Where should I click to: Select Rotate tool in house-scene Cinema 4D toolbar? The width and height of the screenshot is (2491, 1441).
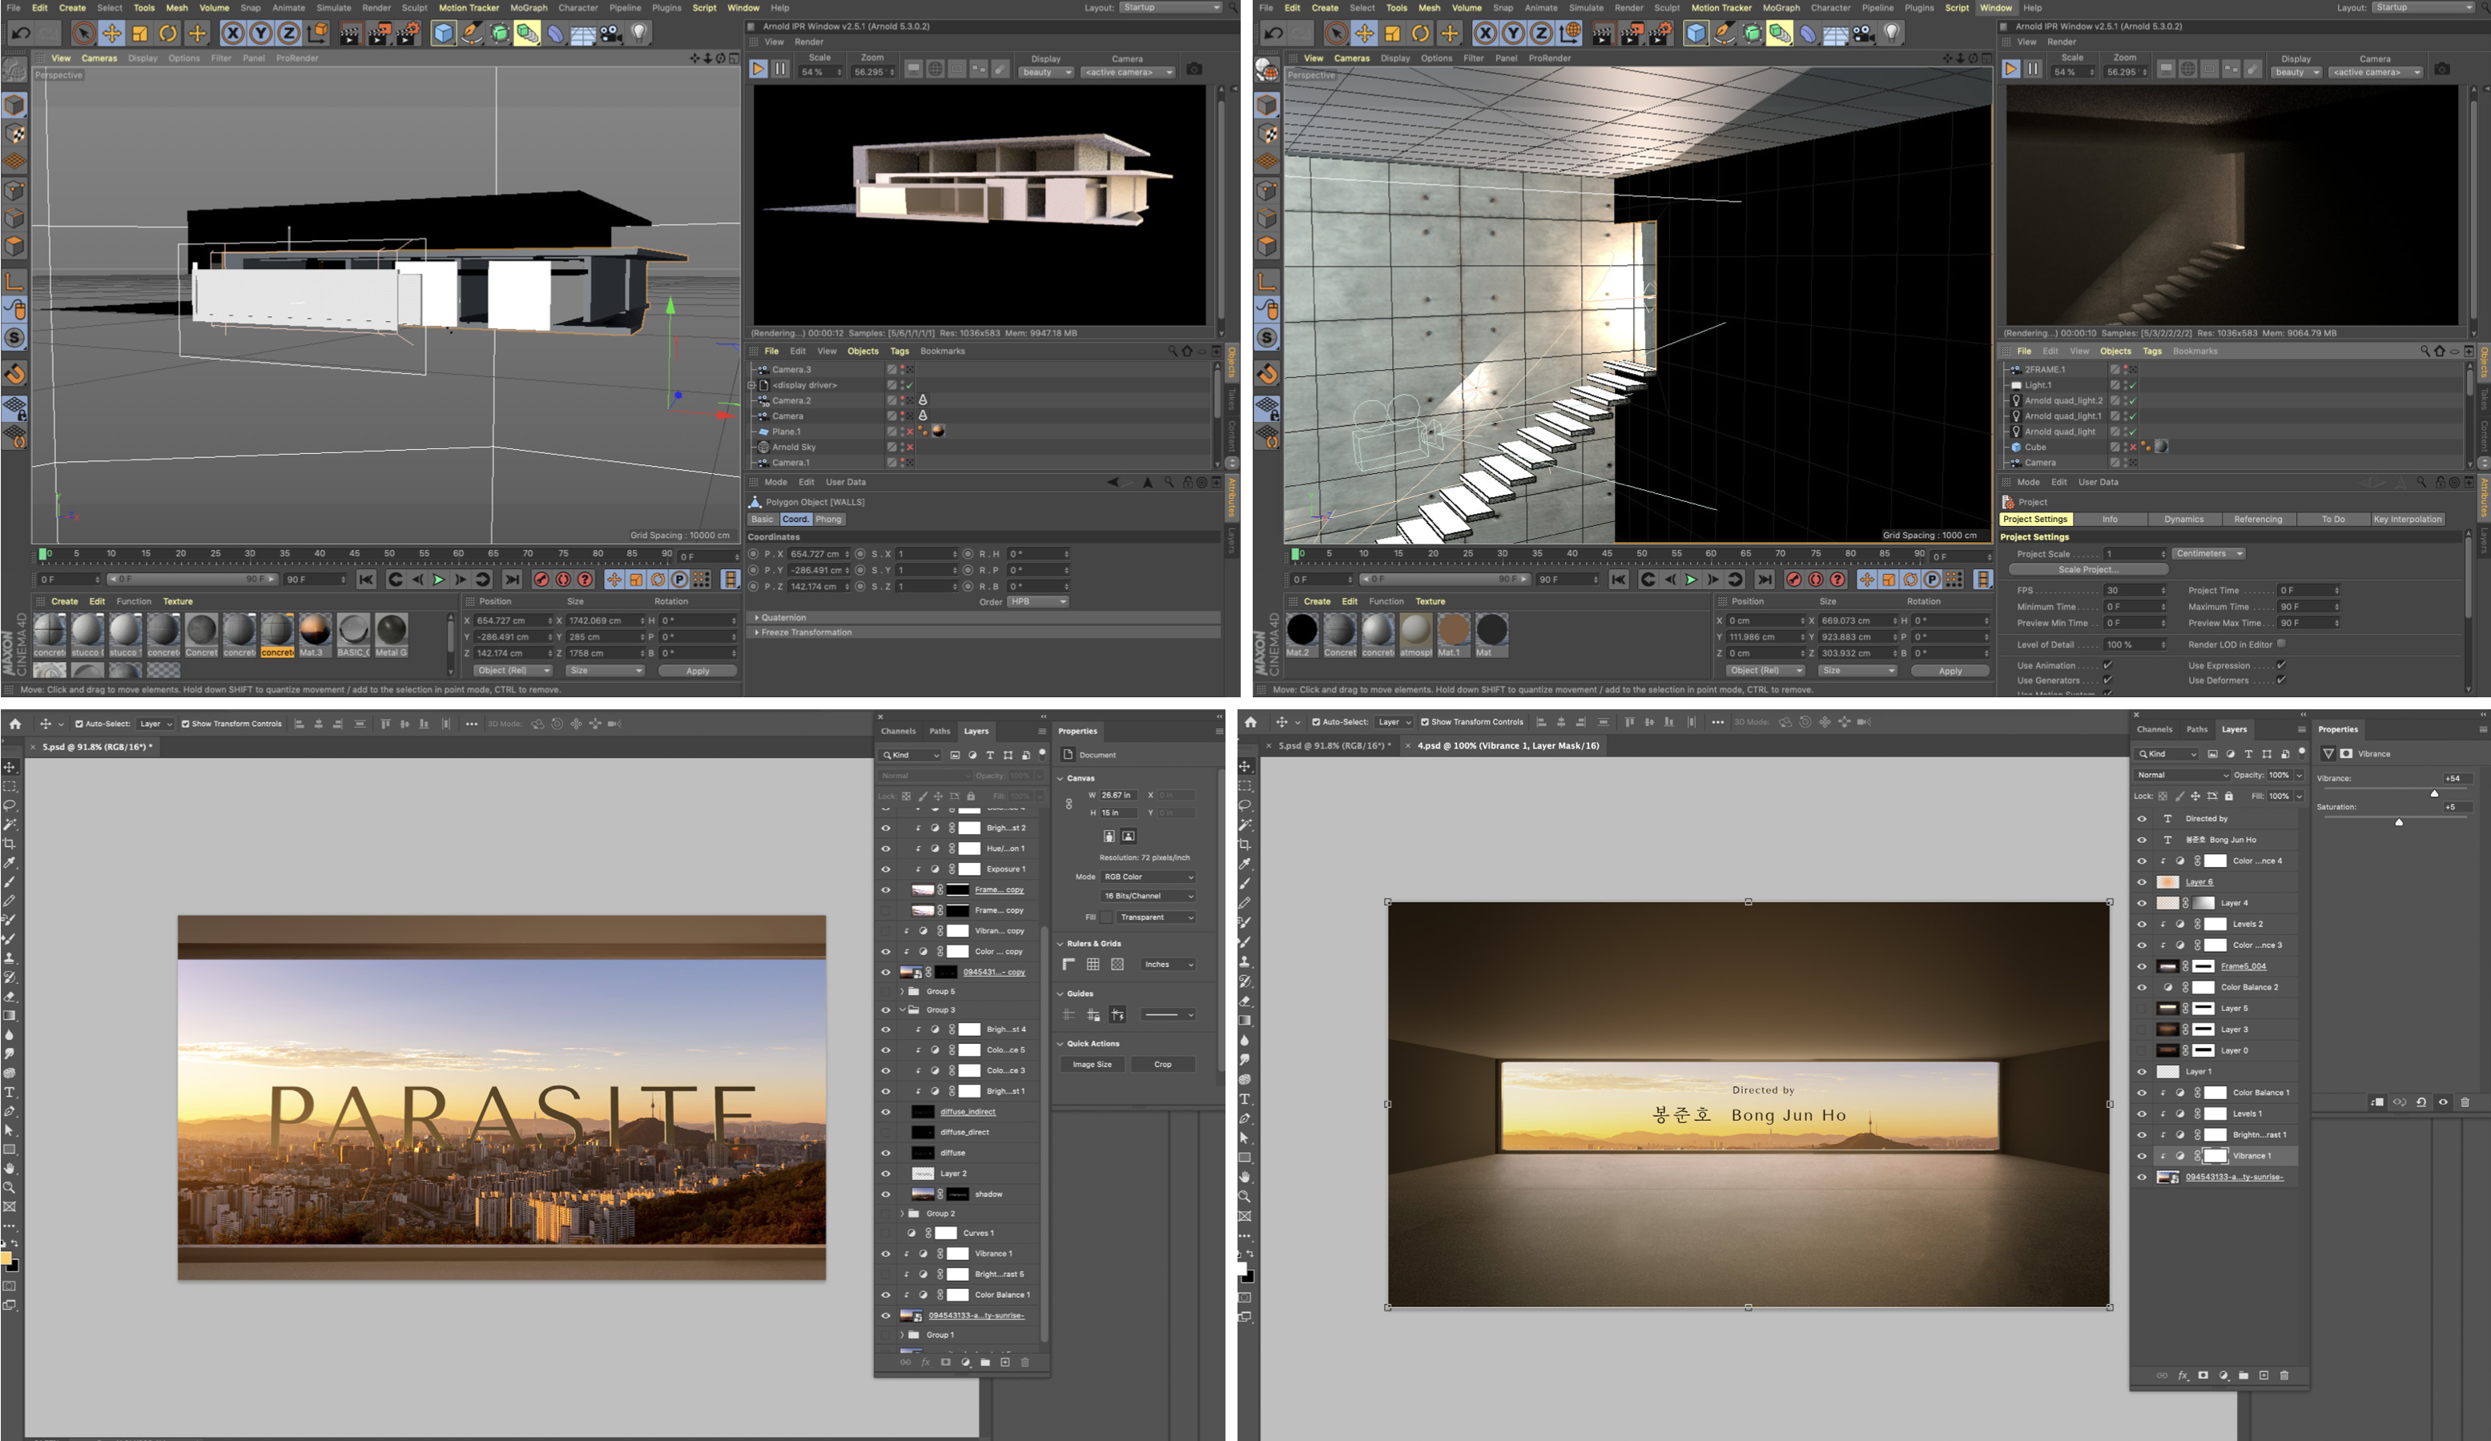tap(168, 34)
